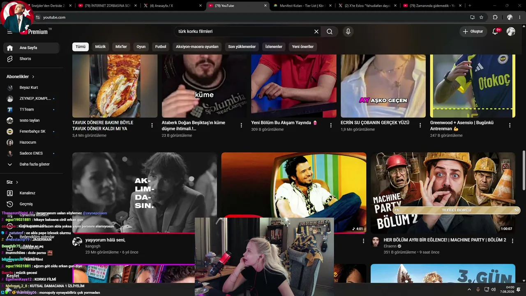Select the Müzik filter chip
526x296 pixels.
point(101,47)
